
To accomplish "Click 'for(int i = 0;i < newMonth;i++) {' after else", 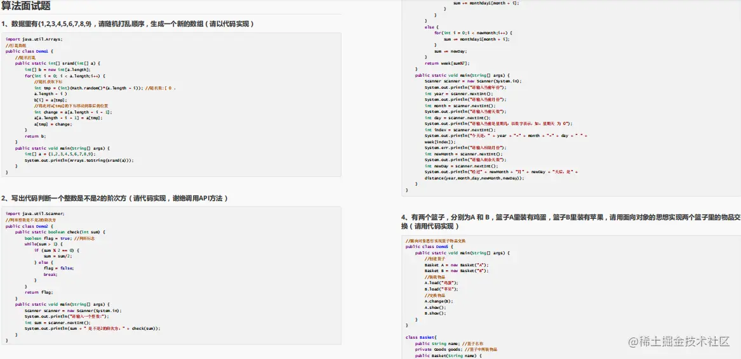I will pos(473,33).
